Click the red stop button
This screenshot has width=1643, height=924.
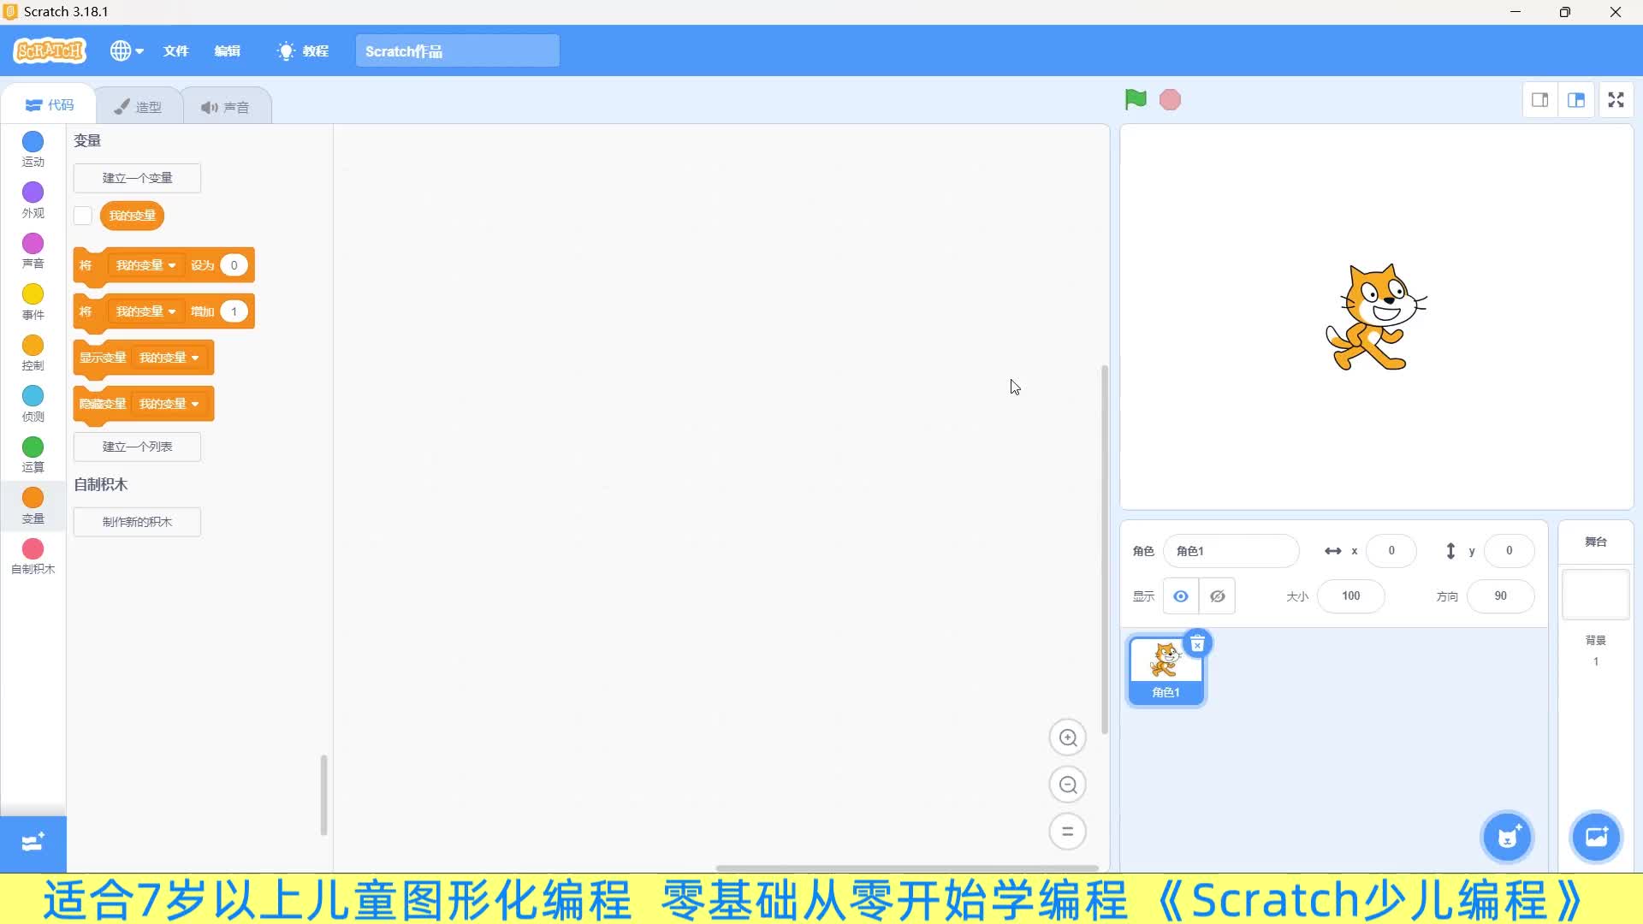(1170, 100)
